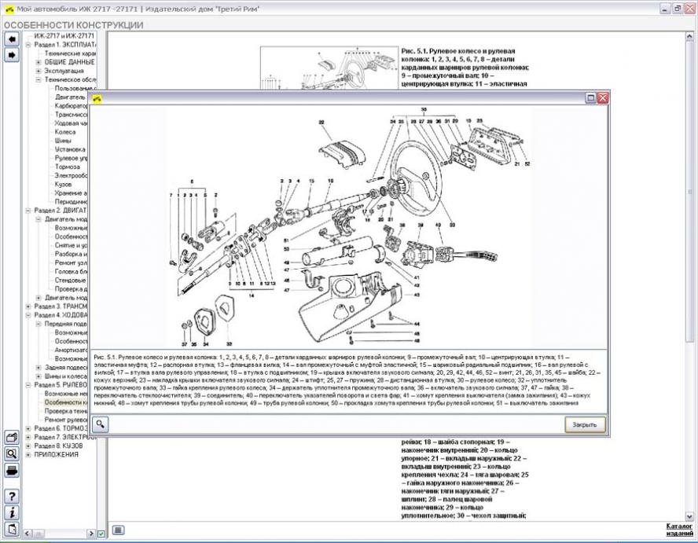Click tree panel horizontal scroll right arrow
Viewport: 698px width, 543px height.
[x=91, y=534]
